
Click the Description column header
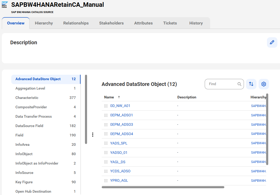(187, 97)
